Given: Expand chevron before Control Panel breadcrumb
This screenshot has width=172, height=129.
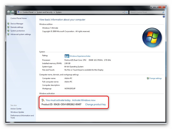Looking at the screenshot, I should (21, 12).
